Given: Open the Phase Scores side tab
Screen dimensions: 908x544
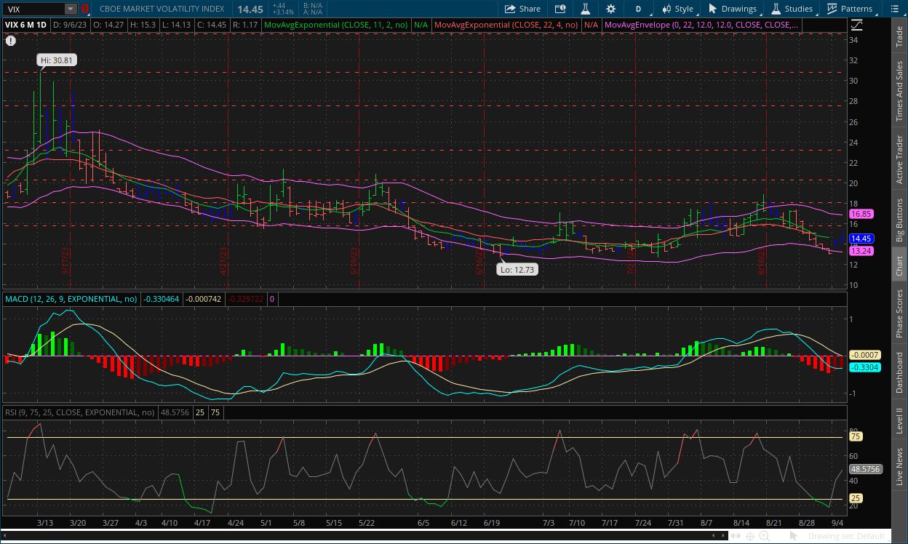Looking at the screenshot, I should [x=899, y=313].
